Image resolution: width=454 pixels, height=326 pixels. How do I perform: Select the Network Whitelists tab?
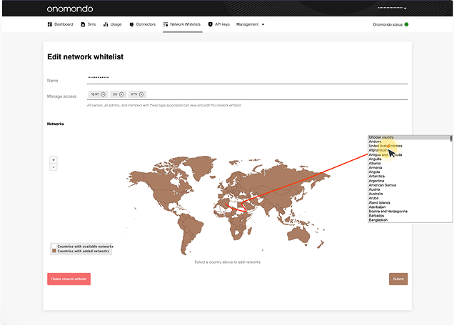pyautogui.click(x=182, y=24)
